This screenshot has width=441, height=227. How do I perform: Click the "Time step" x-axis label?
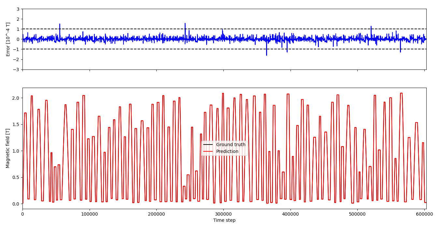(x=224, y=221)
